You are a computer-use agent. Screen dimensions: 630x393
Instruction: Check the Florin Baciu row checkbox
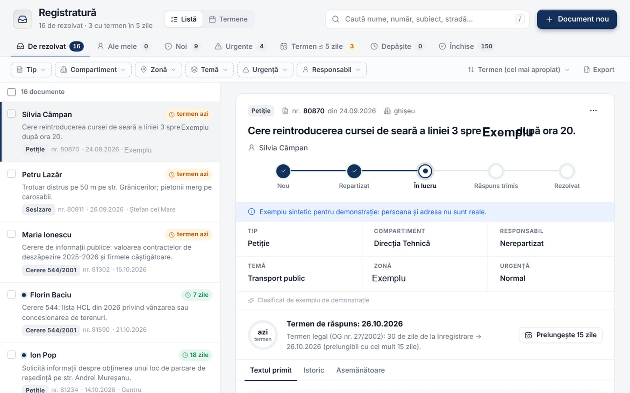tap(12, 295)
